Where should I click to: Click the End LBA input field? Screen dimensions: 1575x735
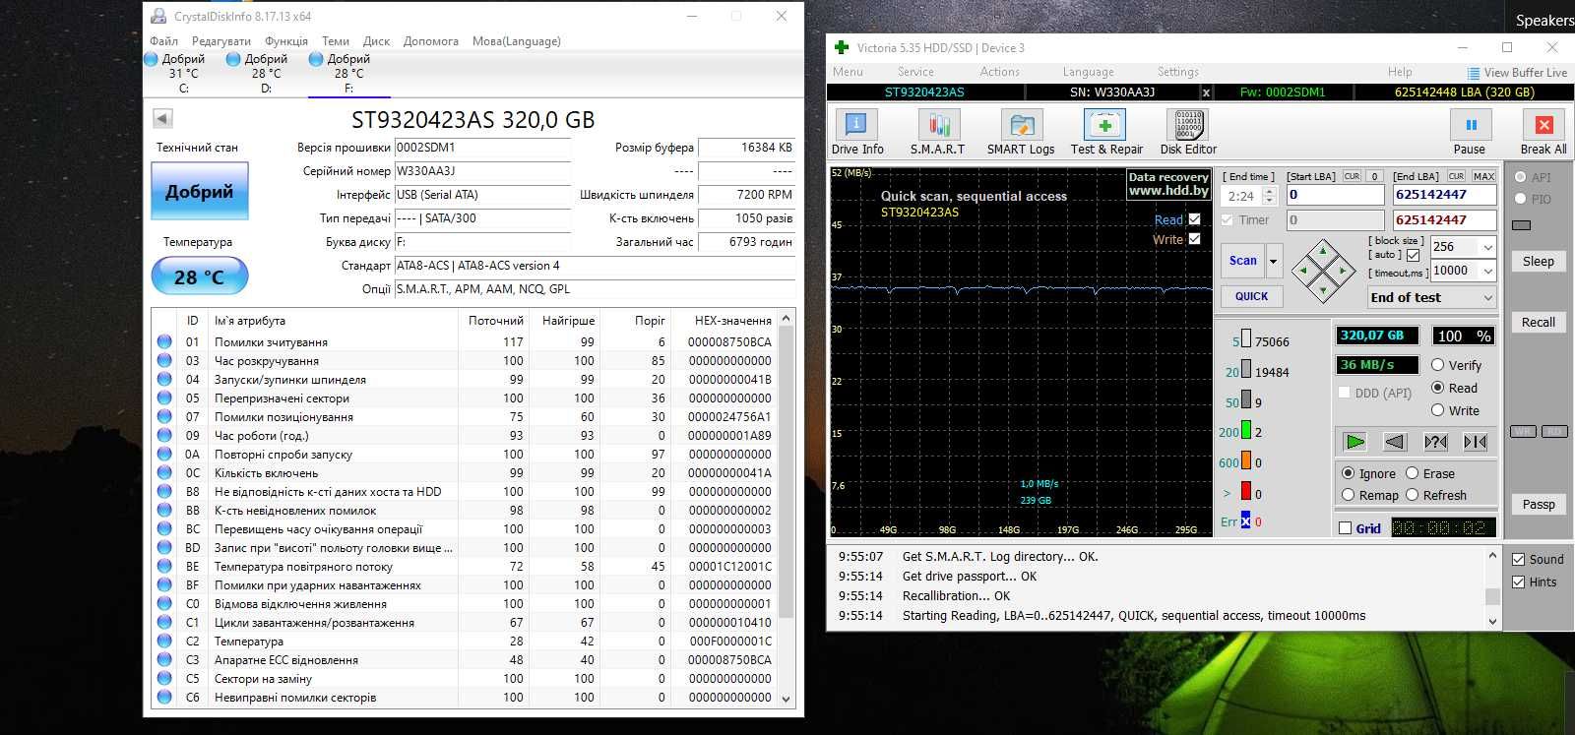(1445, 195)
